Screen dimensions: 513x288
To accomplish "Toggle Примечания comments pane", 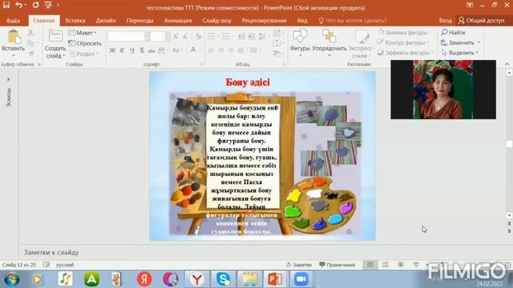I will (337, 265).
